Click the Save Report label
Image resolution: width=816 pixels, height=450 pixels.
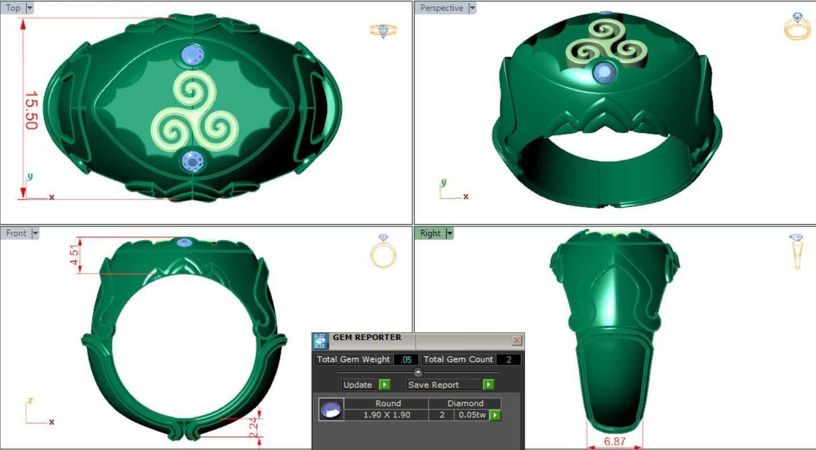433,385
